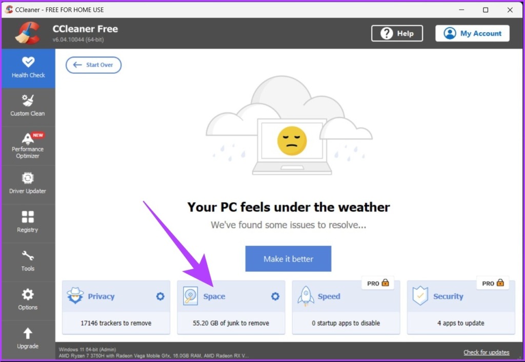Click 'Your PC feels under the weather' heading
This screenshot has width=525, height=362.
click(x=288, y=207)
